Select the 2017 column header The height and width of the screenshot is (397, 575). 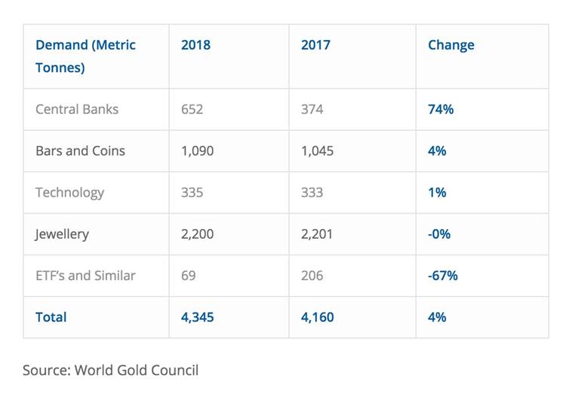[x=315, y=44]
